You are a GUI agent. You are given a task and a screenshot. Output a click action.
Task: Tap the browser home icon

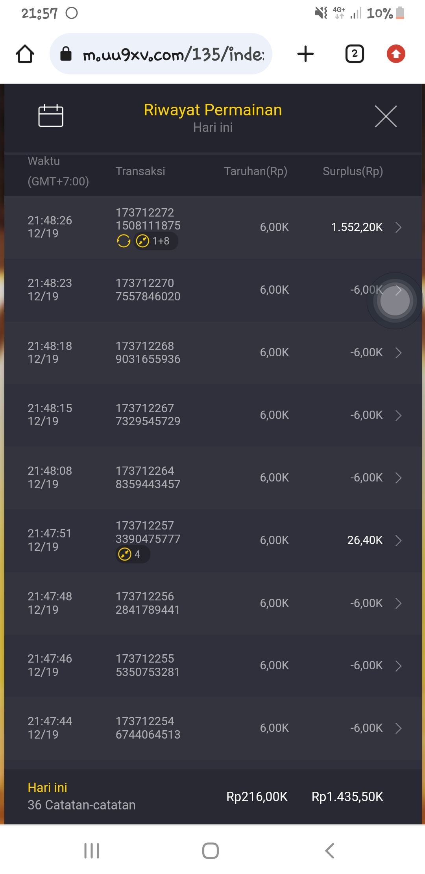coord(25,54)
